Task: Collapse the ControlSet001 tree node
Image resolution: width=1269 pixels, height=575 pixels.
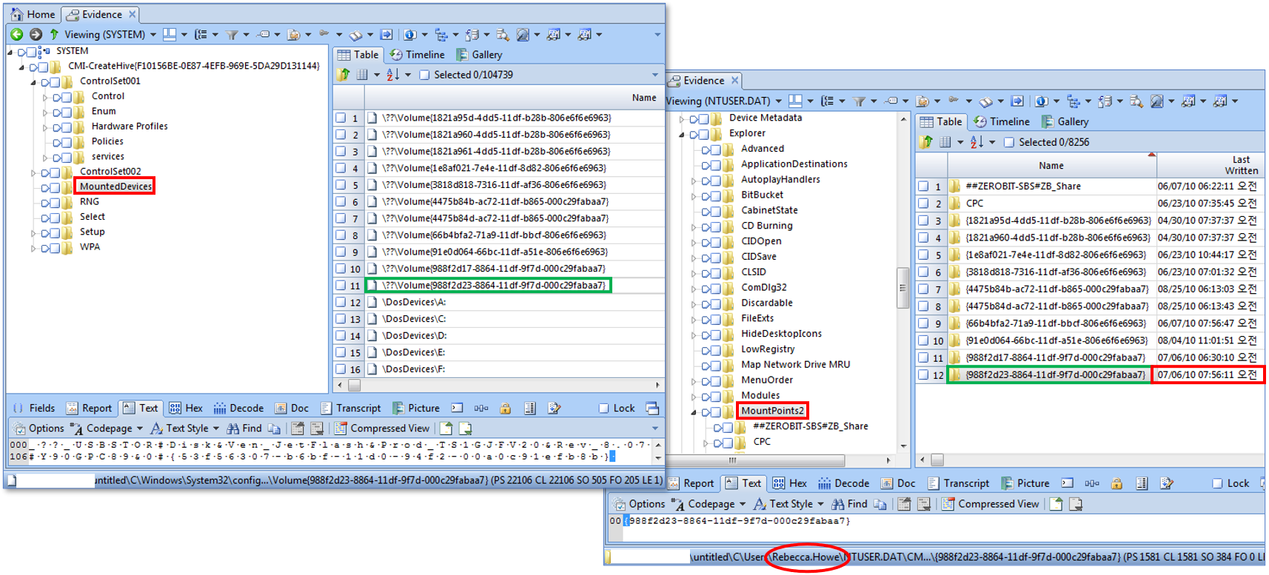Action: (33, 82)
